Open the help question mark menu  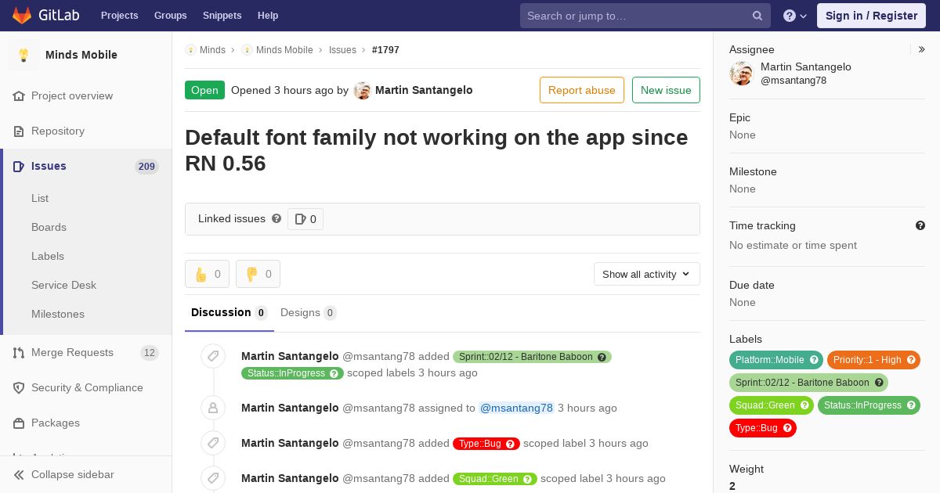point(795,16)
